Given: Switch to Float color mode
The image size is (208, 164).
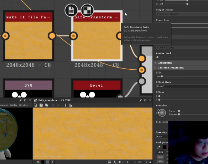Looking at the screenshot, I should coord(160,157).
